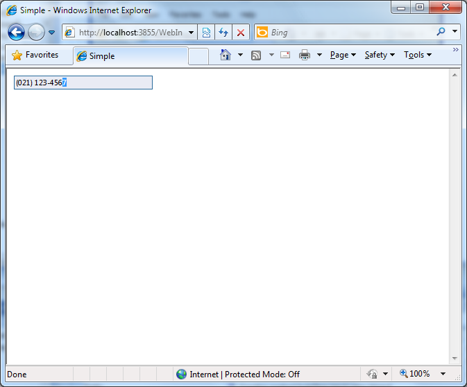Open the Tools menu
The image size is (467, 387).
pyautogui.click(x=417, y=55)
